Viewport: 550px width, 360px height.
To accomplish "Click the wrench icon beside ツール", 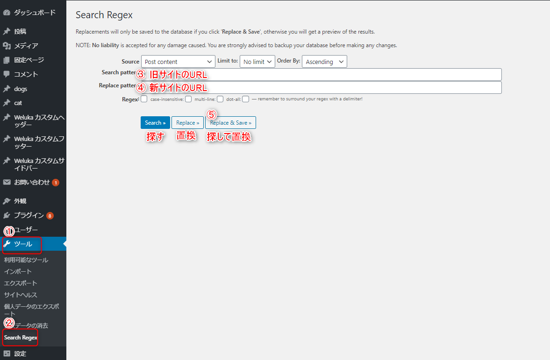I will (x=7, y=244).
